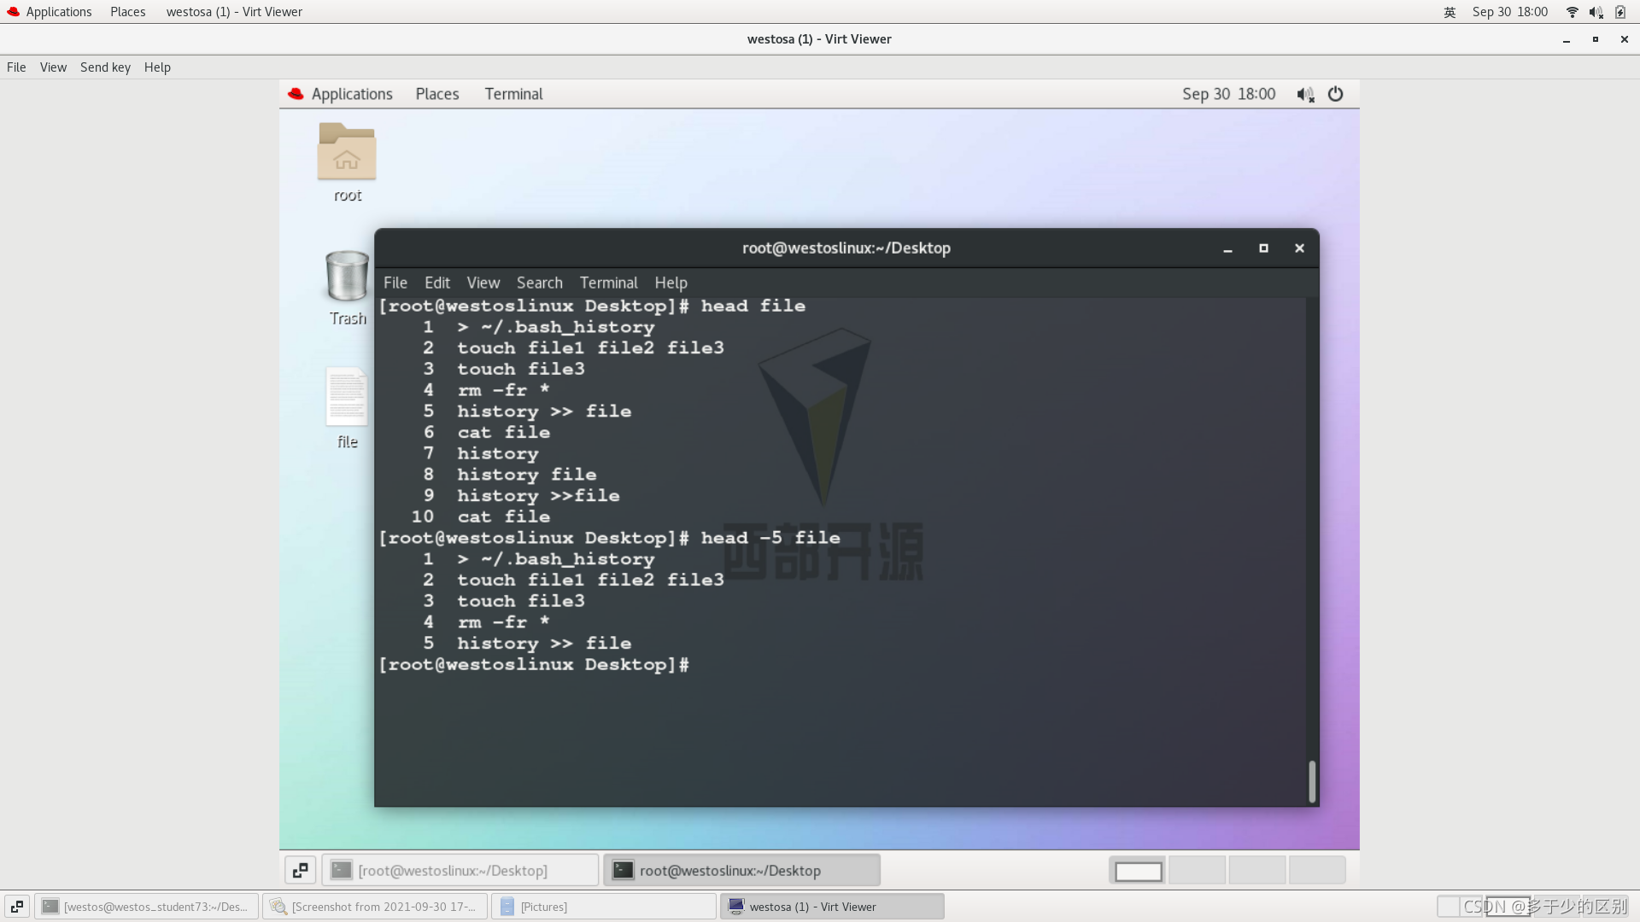
Task: Click the red hat Applications icon in guest
Action: coord(296,94)
